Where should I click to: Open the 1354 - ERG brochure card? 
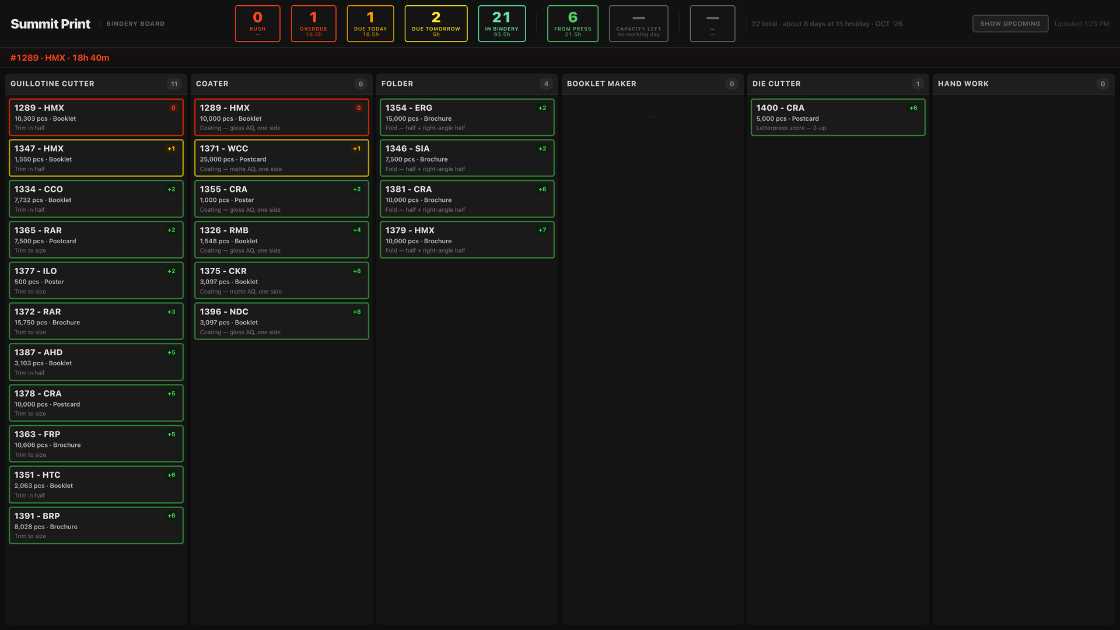[x=467, y=117]
